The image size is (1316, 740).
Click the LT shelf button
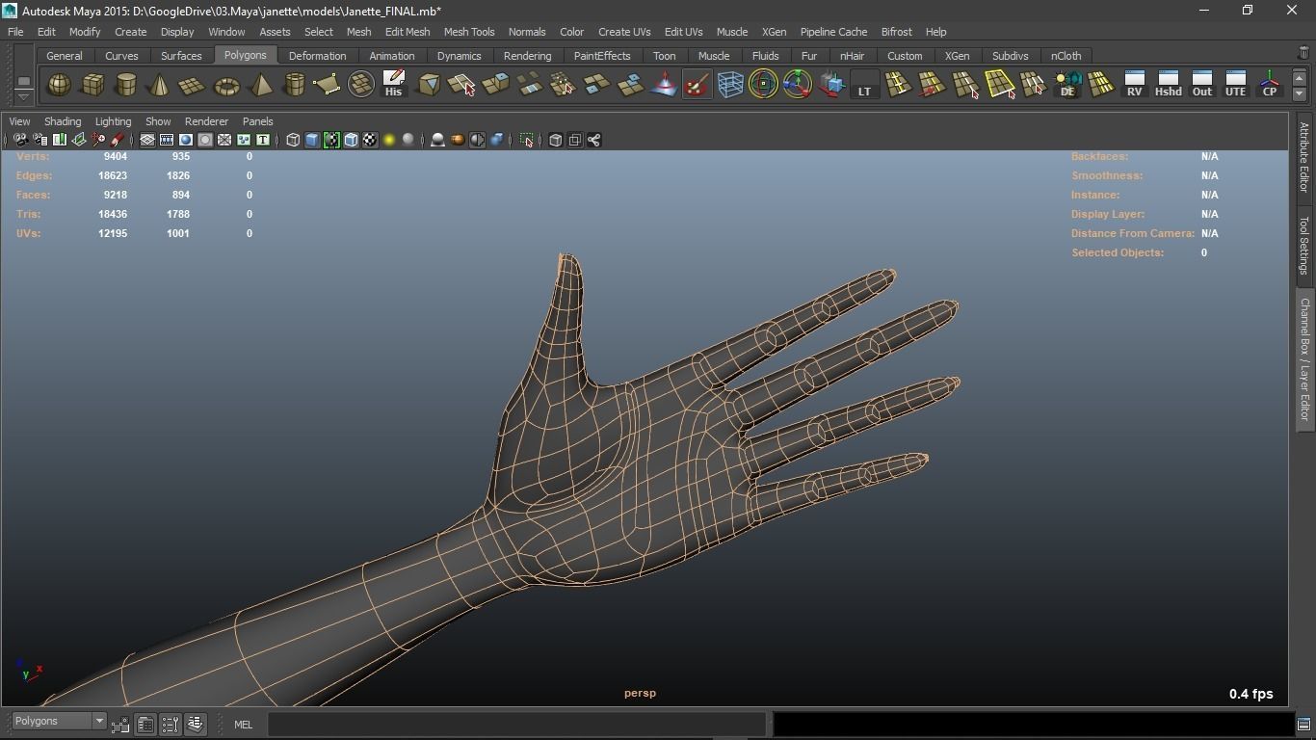tap(864, 85)
